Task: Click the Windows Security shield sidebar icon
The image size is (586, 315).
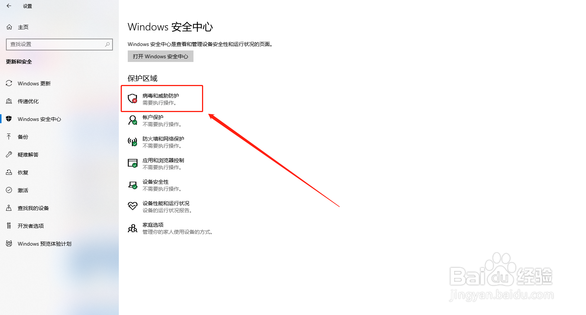Action: pos(9,119)
